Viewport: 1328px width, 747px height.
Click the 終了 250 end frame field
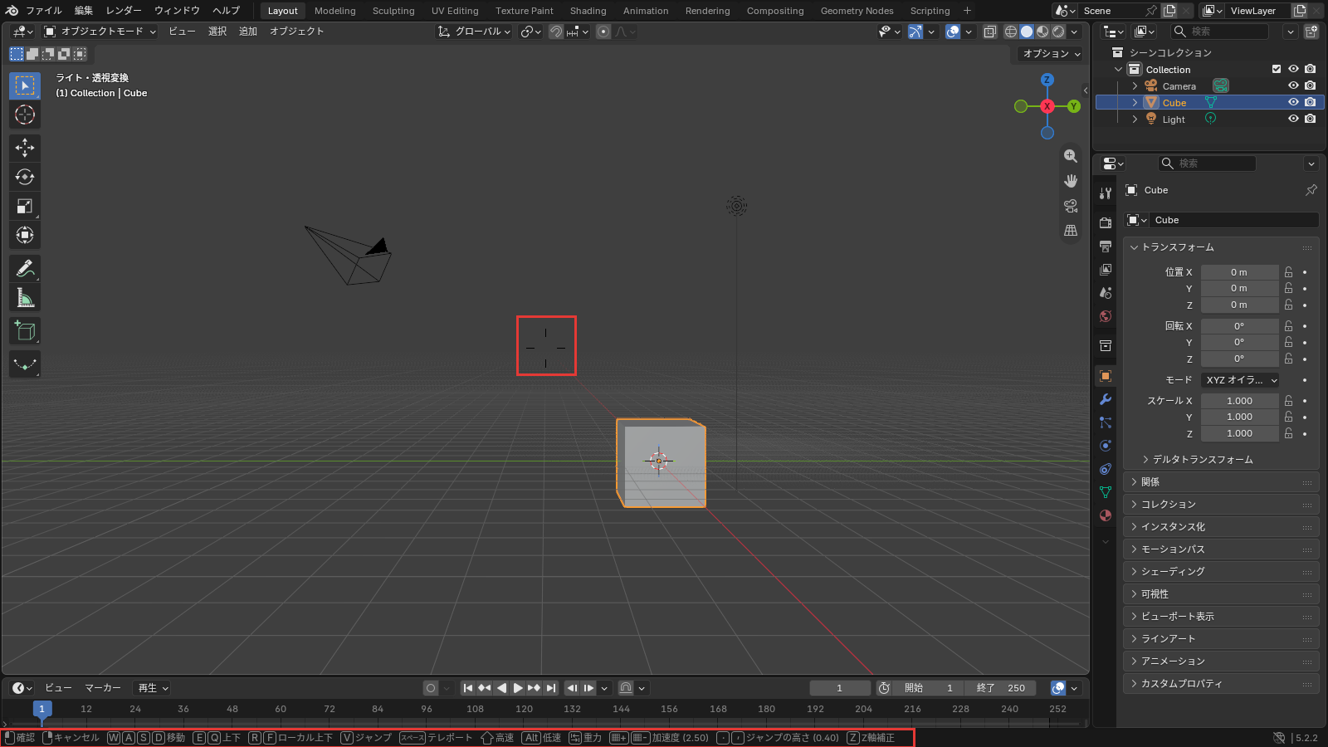[x=1001, y=688]
